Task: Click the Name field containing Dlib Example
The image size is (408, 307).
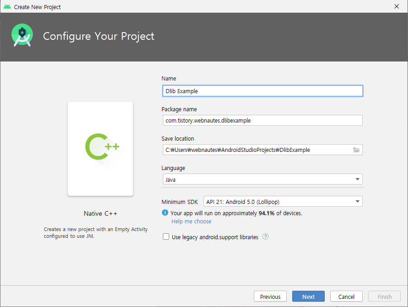Action: 262,91
